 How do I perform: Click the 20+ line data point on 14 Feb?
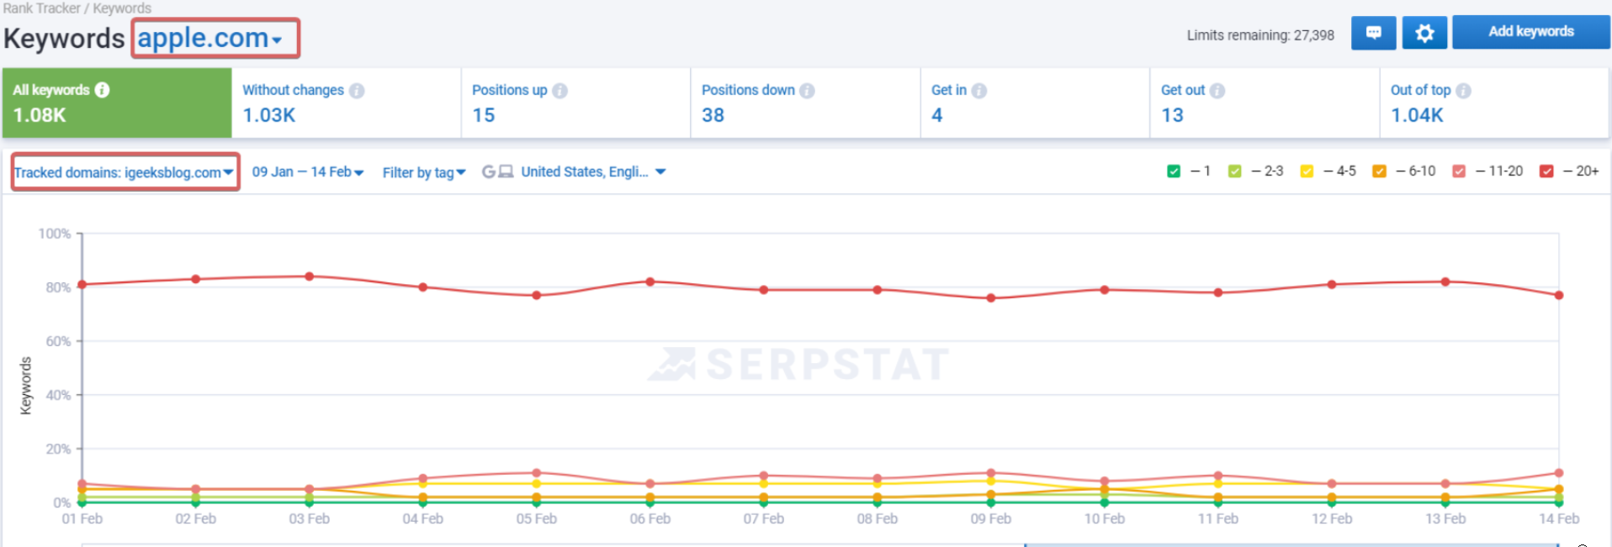point(1559,295)
